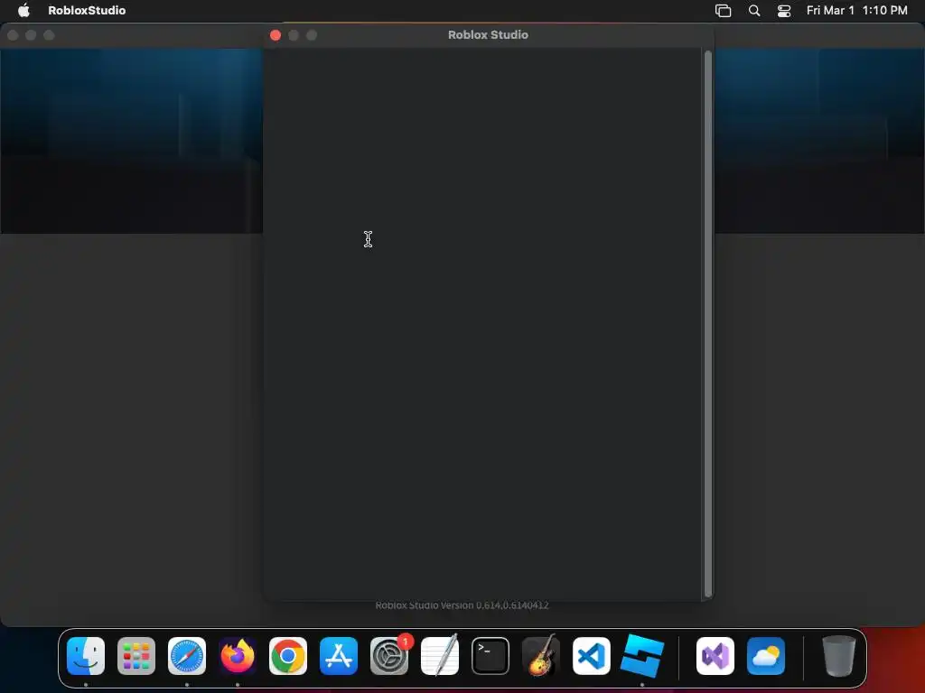The width and height of the screenshot is (925, 693).
Task: Launch Google Chrome from the dock
Action: click(x=288, y=656)
